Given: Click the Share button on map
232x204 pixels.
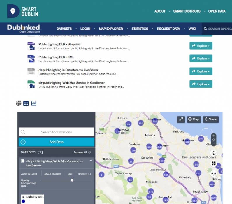Looking at the screenshot, I should [x=210, y=119].
